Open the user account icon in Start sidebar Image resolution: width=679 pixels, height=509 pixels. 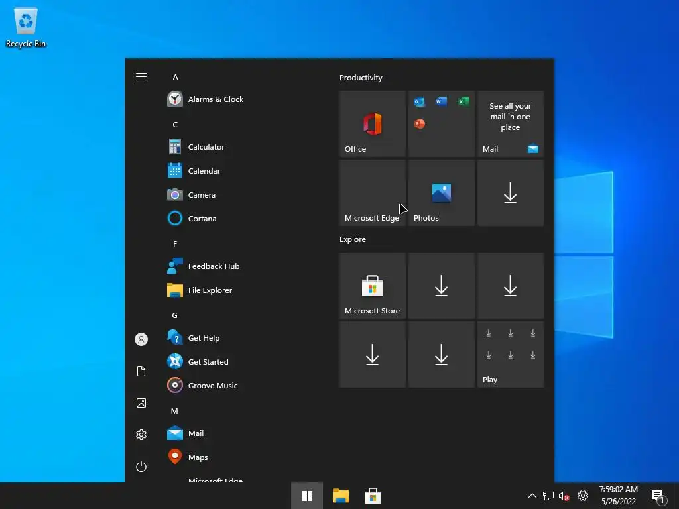[141, 339]
